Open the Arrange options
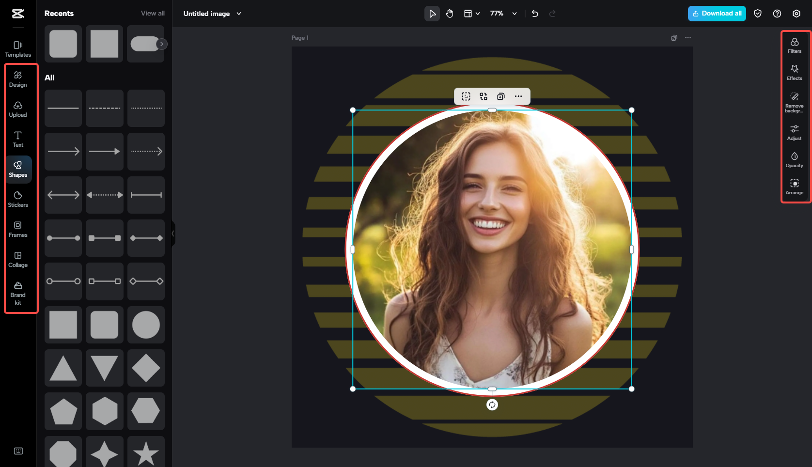The height and width of the screenshot is (467, 812). [x=794, y=186]
